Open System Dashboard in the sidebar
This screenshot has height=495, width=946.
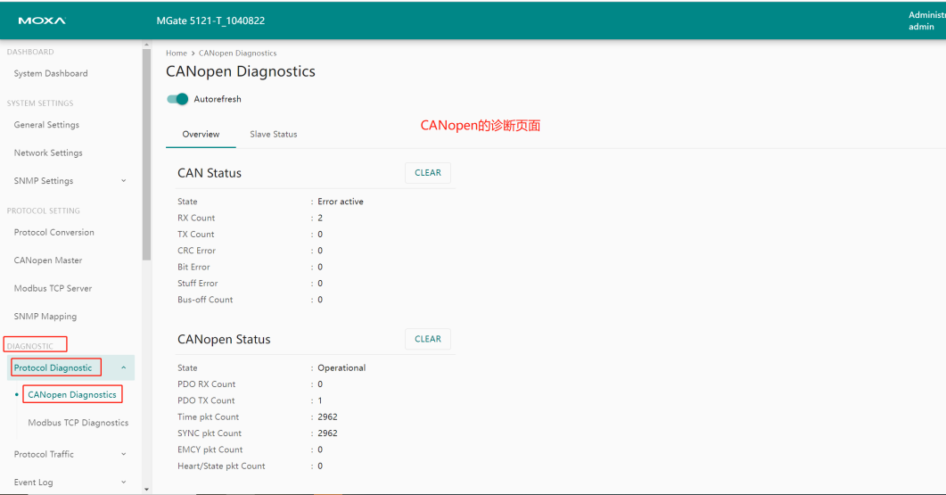(x=51, y=73)
